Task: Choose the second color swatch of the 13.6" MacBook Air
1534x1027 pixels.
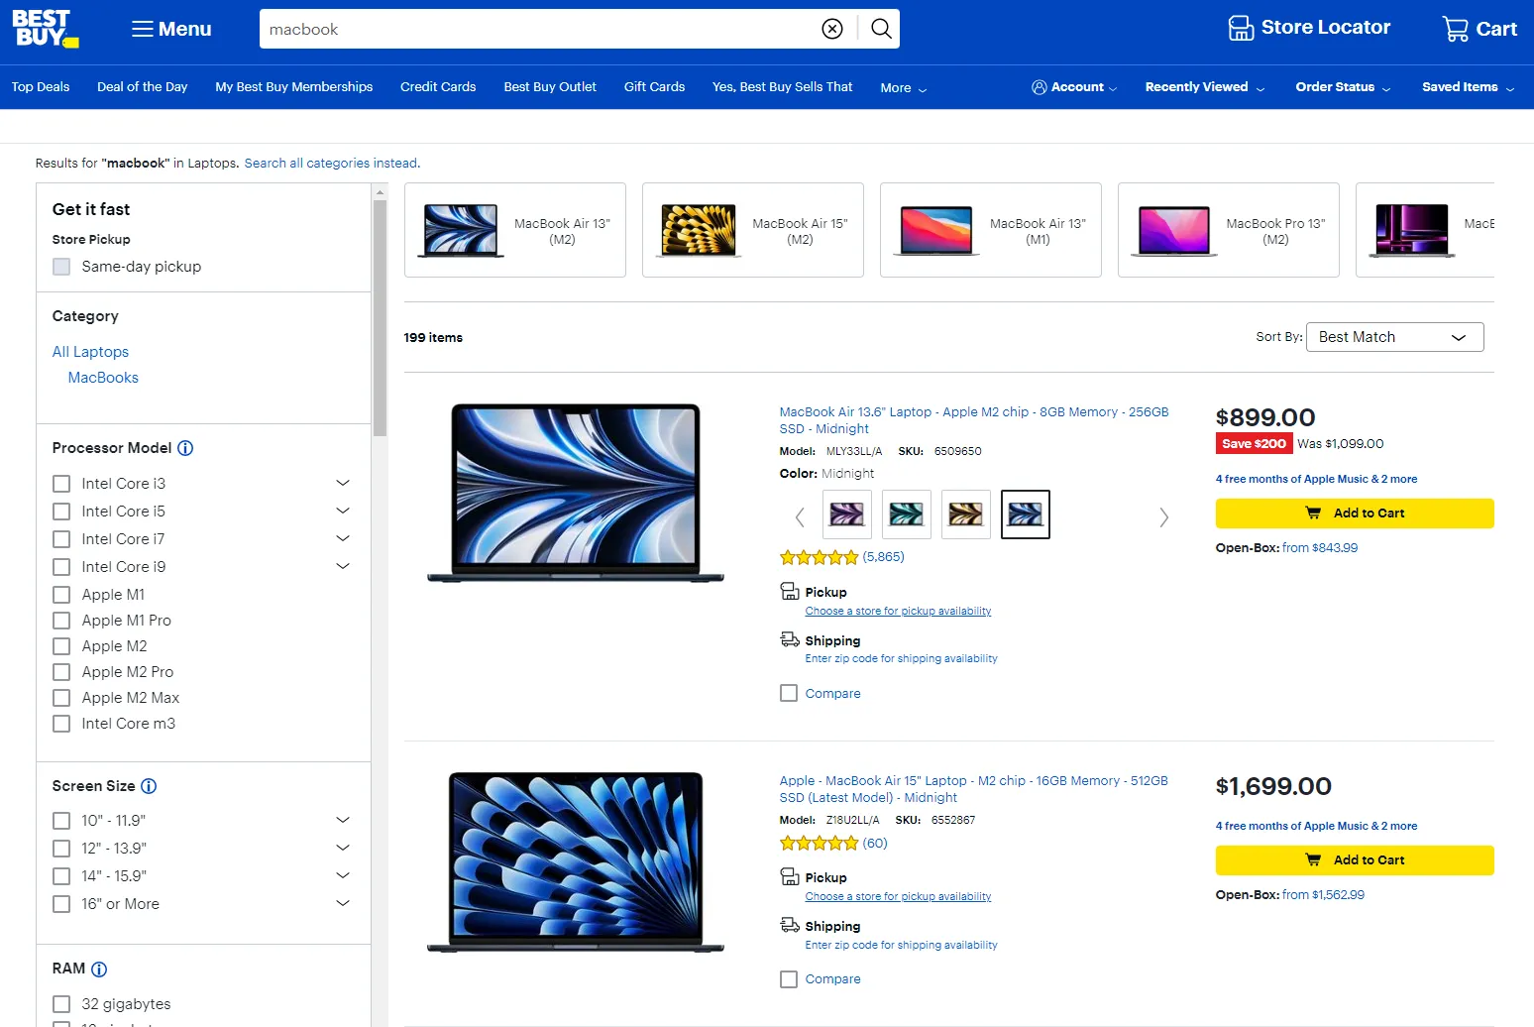Action: pos(907,514)
